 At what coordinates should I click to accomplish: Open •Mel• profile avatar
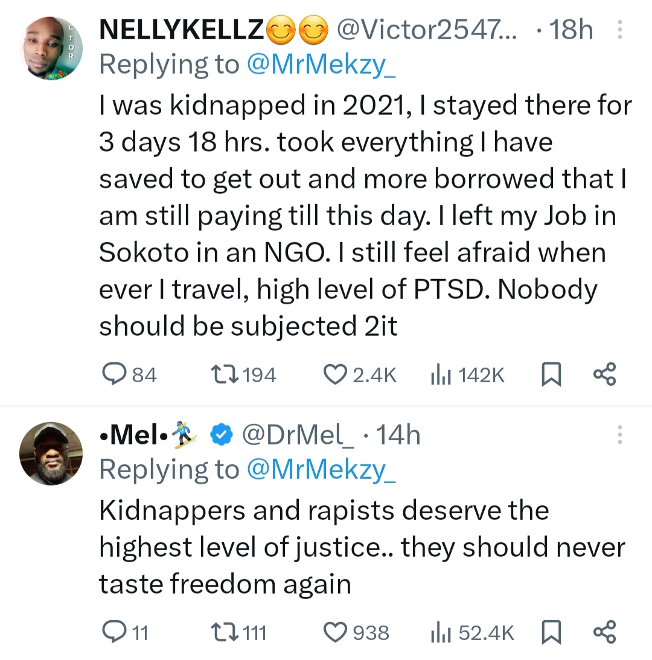click(x=51, y=453)
